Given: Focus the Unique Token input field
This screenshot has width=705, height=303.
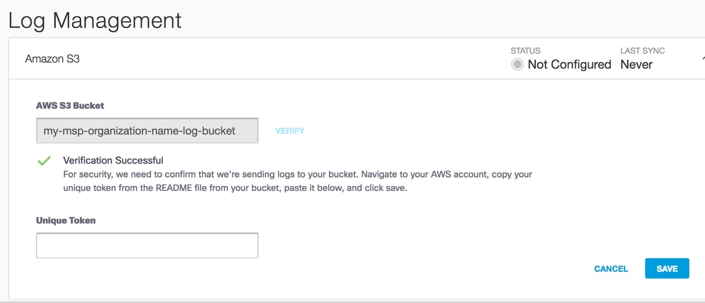Looking at the screenshot, I should (x=147, y=245).
